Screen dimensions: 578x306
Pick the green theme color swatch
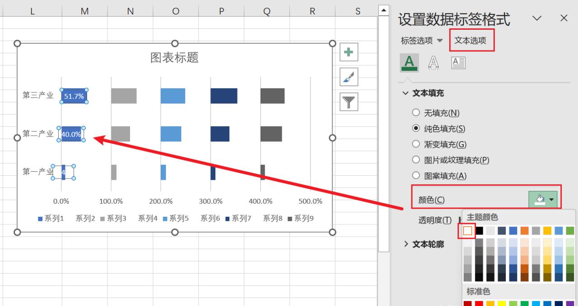(570, 231)
